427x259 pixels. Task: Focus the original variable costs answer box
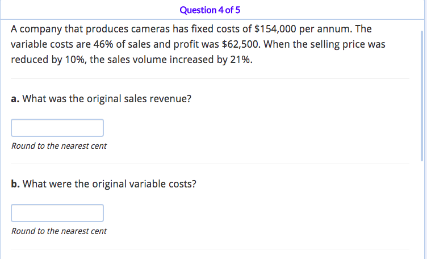57,213
